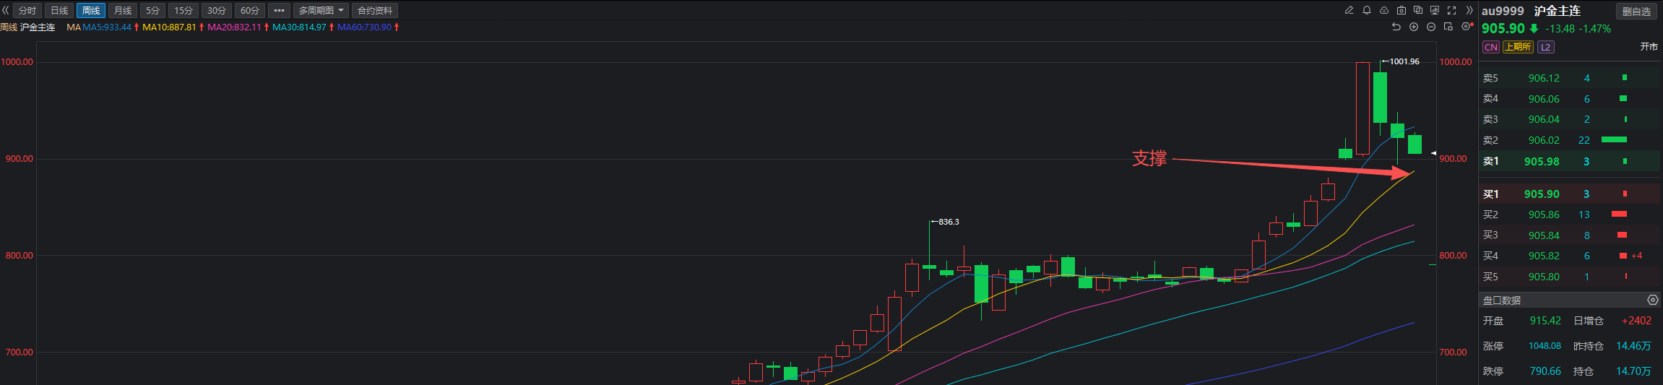
Task: Open 合约资料 contract info tab
Action: tap(375, 11)
